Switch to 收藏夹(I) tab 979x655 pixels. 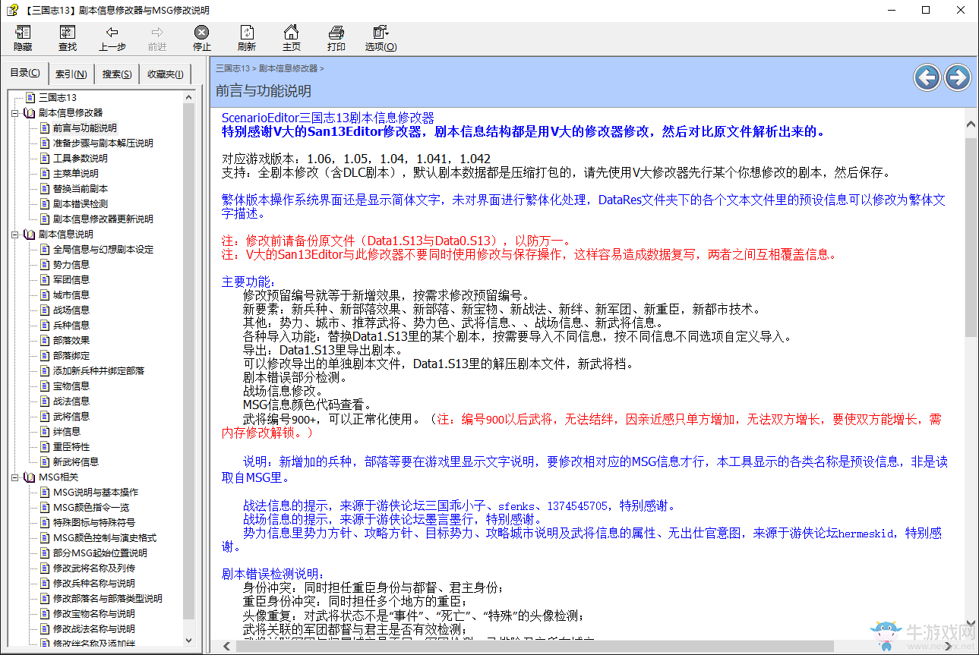point(165,74)
